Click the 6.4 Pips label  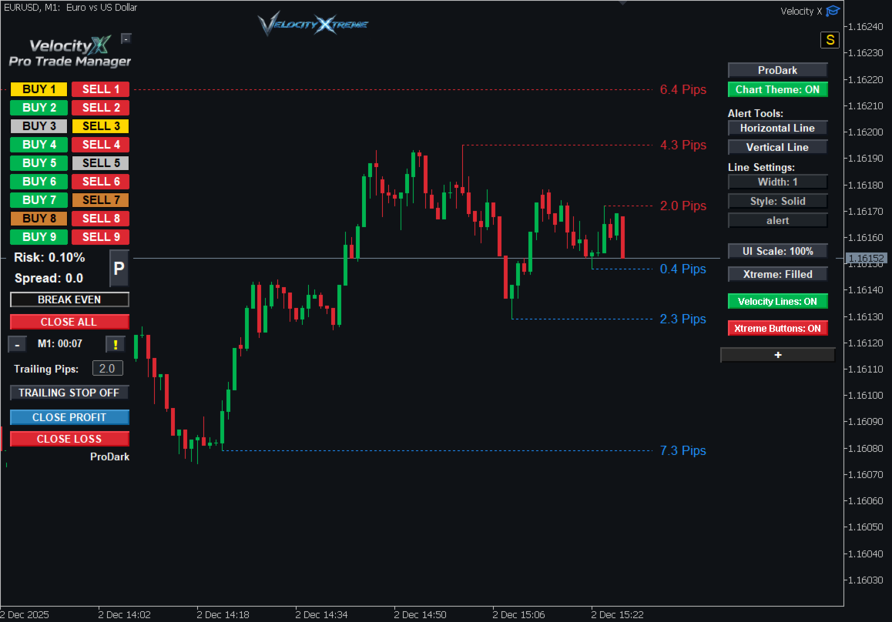(682, 90)
